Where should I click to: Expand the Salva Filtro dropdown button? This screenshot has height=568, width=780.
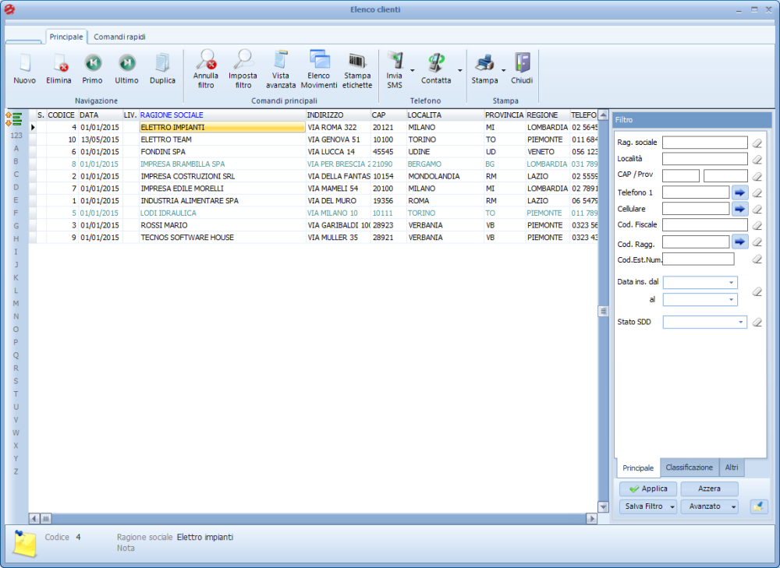672,506
